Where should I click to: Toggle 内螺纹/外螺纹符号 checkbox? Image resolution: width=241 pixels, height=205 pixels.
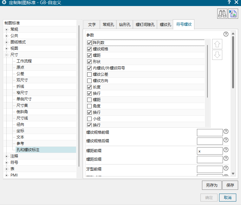pos(89,68)
